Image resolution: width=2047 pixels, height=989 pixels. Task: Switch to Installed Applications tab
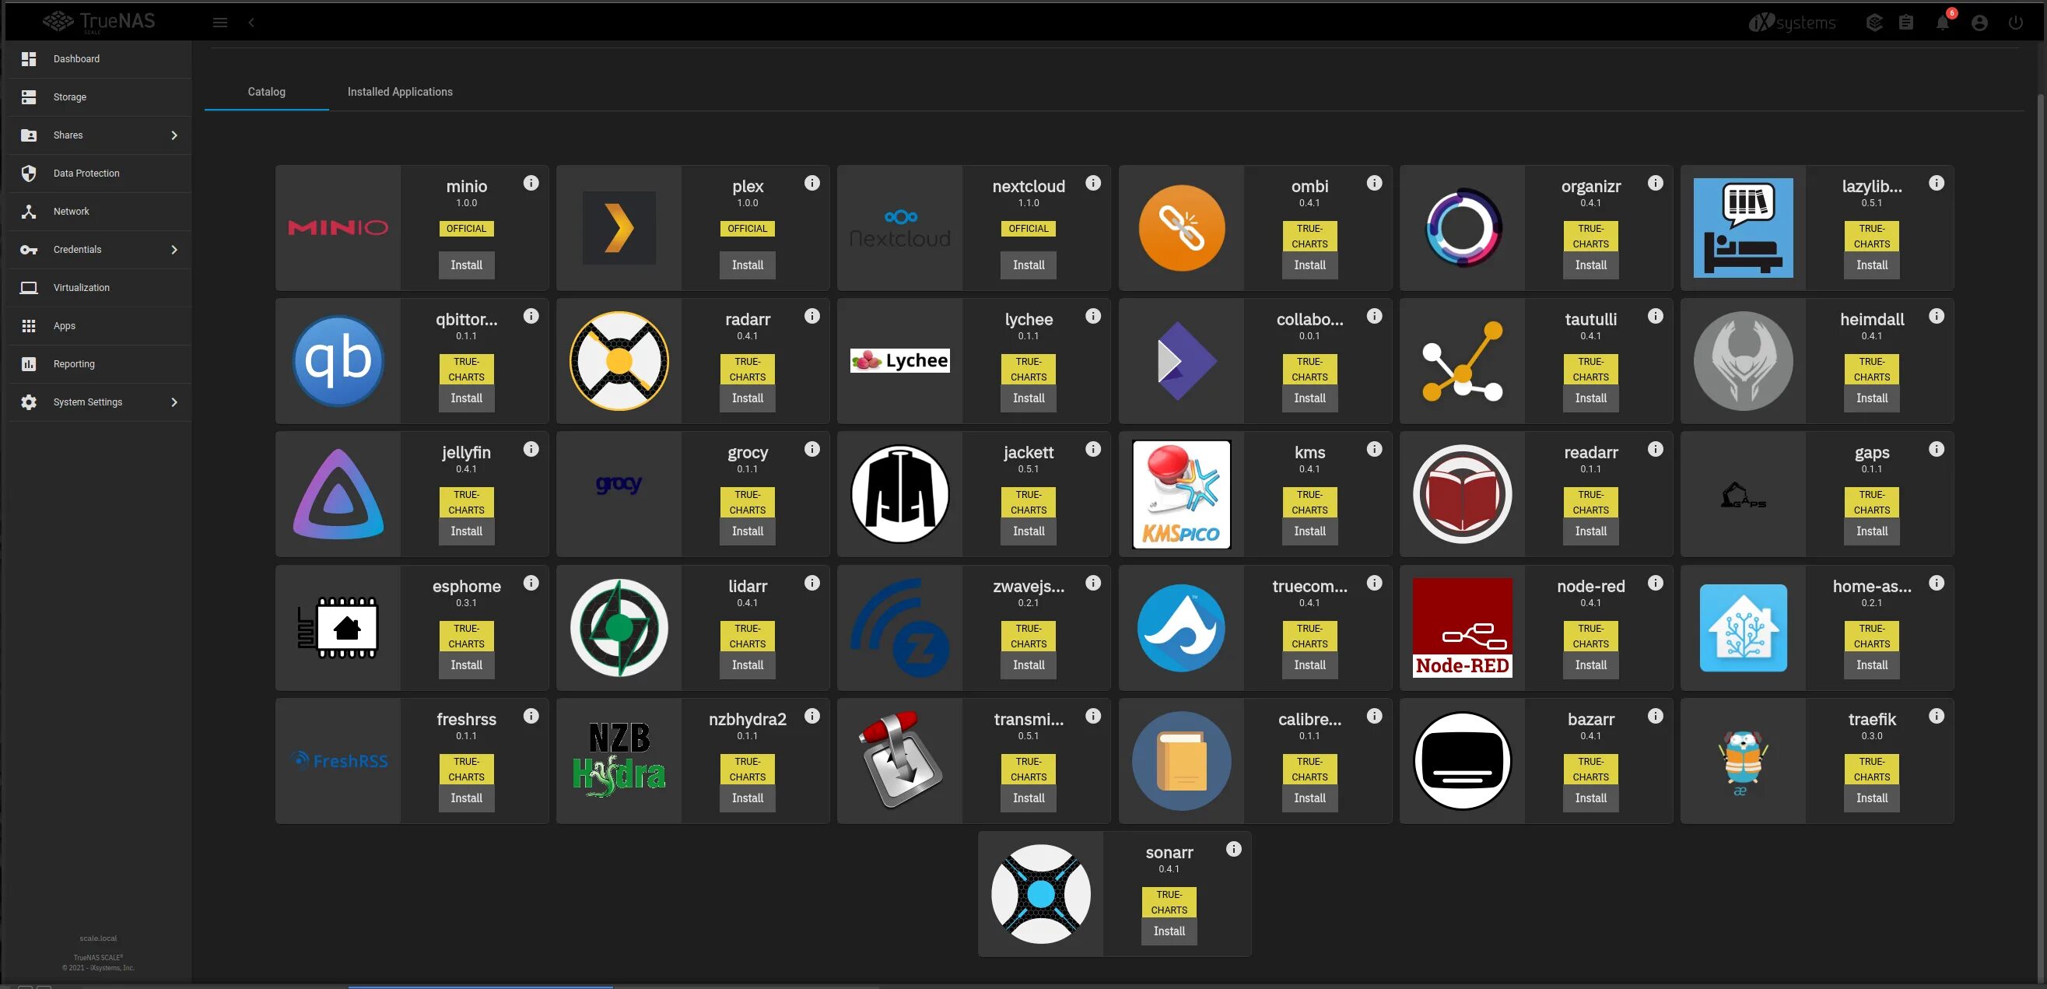(x=400, y=93)
